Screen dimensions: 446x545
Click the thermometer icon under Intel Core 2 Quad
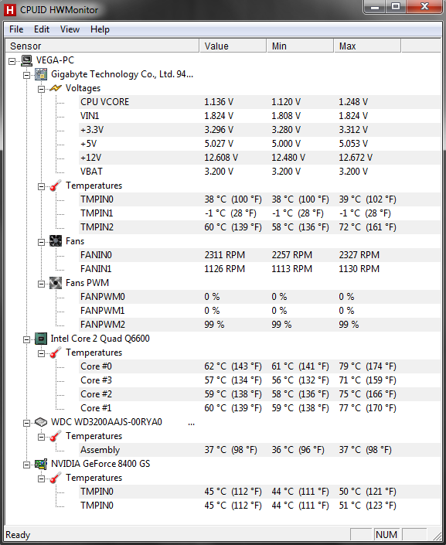coord(56,353)
